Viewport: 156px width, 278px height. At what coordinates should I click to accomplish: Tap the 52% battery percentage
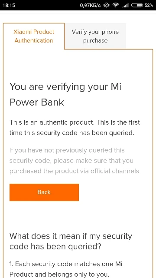(149, 5)
